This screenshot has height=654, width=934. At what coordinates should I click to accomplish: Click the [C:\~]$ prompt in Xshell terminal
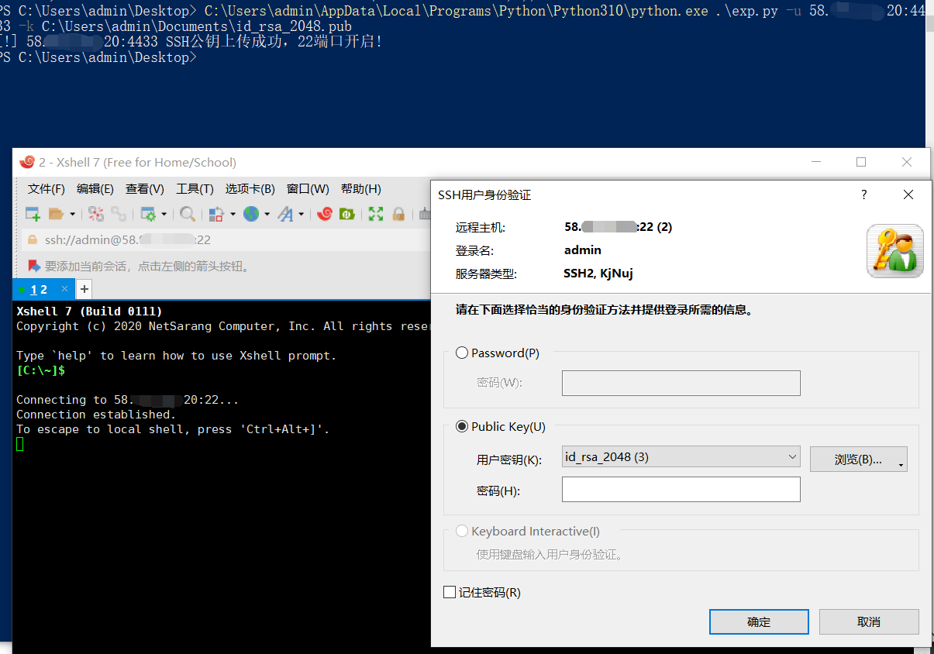point(40,370)
